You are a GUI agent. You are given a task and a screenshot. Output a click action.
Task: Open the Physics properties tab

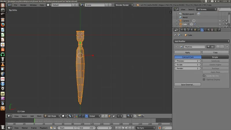[x=219, y=30]
